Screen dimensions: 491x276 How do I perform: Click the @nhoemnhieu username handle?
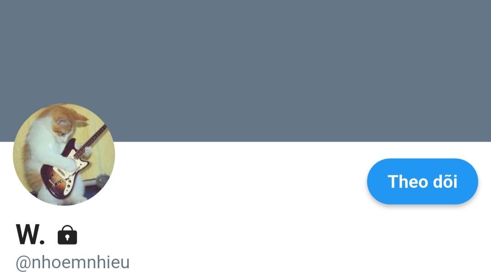point(73,262)
